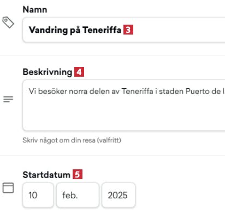
Task: Open the year selector showing 2025
Action: tap(119, 195)
